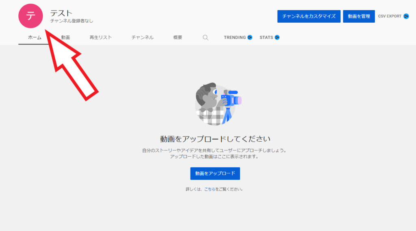
Task: Open the 再生リスト tab
Action: tap(101, 37)
